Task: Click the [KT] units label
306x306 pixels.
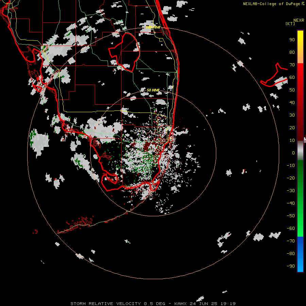Action: pos(290,23)
